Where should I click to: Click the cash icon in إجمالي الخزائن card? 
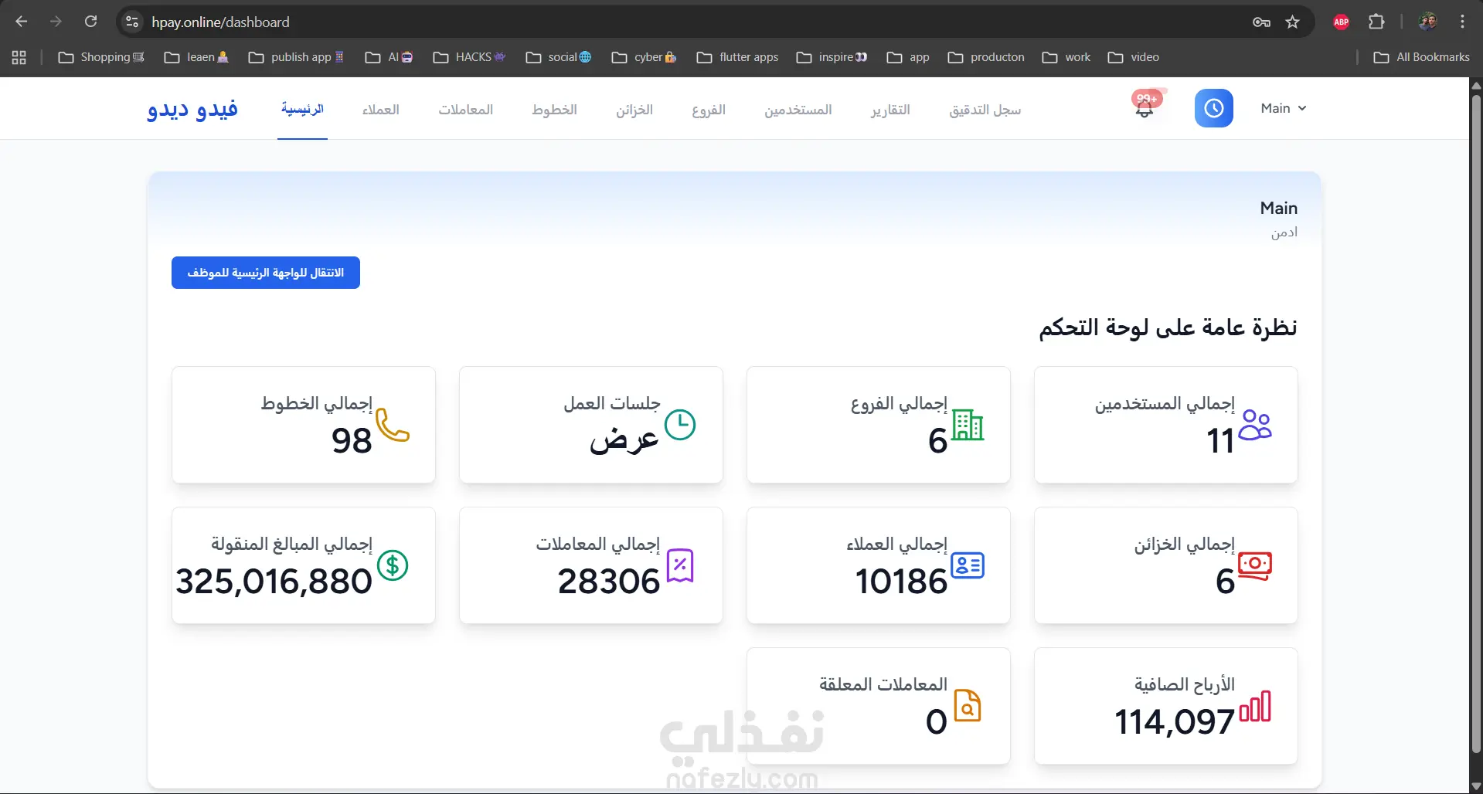(1255, 566)
